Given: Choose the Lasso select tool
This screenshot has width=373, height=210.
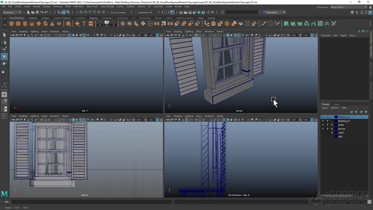Looking at the screenshot, I should click(4, 42).
